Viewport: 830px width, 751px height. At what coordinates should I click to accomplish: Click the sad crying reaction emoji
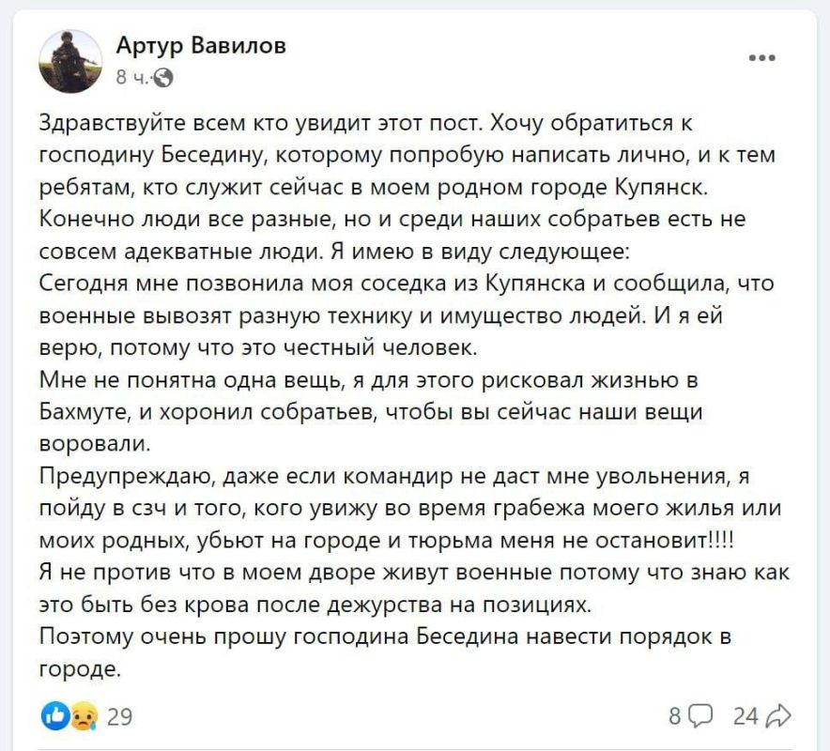click(85, 716)
